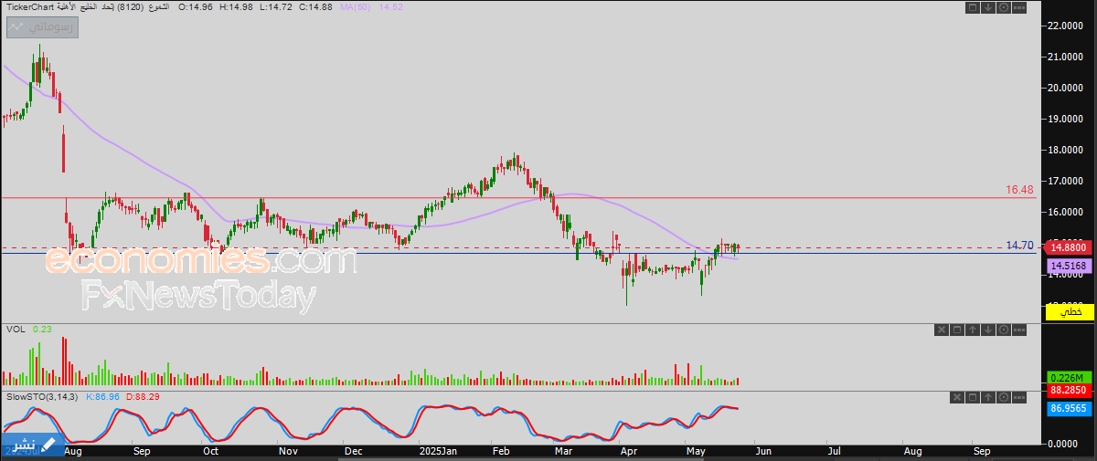
Task: Click the نشر publish button
Action: click(x=33, y=444)
